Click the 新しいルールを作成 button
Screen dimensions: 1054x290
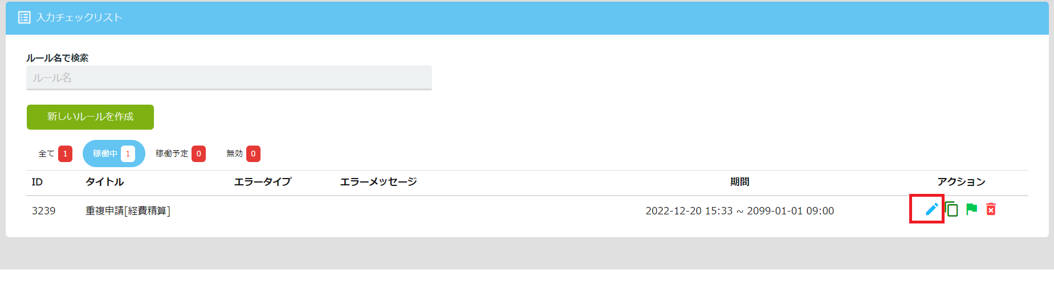(x=90, y=117)
